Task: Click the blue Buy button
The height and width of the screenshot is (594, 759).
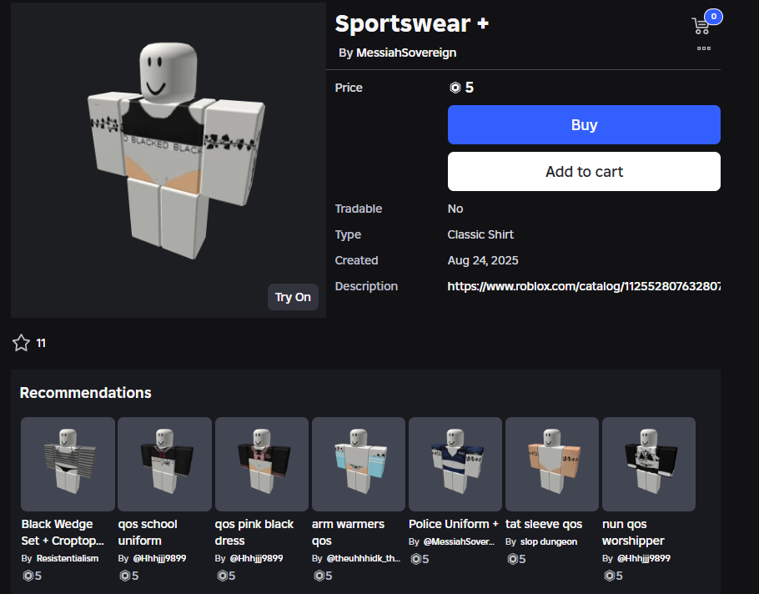Action: [x=584, y=125]
